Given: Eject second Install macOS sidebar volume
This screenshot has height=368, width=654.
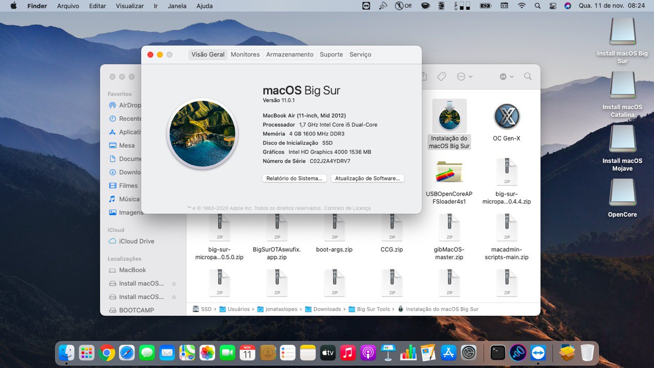Looking at the screenshot, I should tap(174, 297).
